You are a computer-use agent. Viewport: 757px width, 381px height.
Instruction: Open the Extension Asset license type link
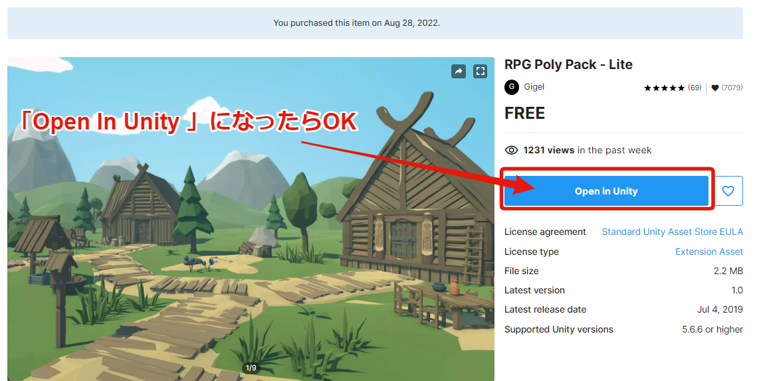tap(708, 252)
